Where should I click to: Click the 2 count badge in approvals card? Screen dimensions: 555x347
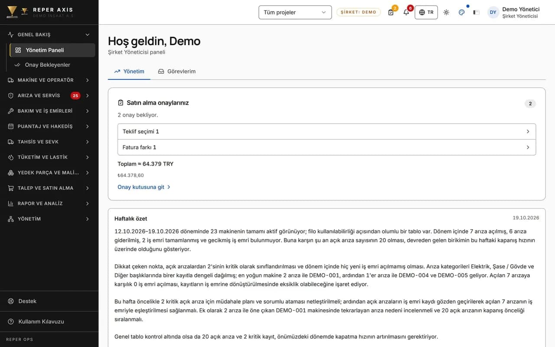[530, 104]
